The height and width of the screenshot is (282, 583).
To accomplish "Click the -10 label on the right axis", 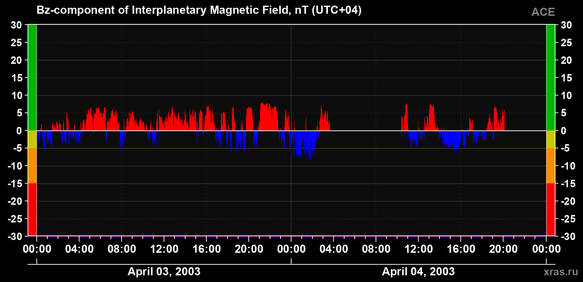I will pyautogui.click(x=568, y=166).
